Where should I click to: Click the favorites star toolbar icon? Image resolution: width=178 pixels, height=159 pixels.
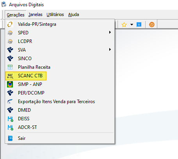[x=124, y=25]
